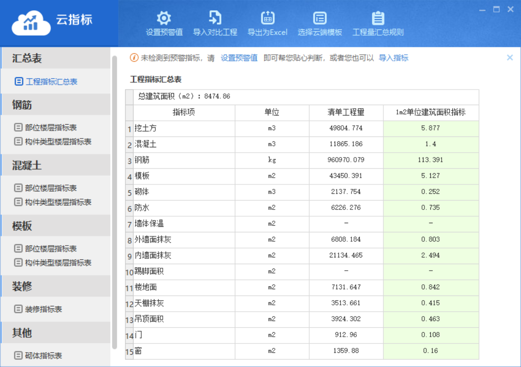Click the 装修 section header
This screenshot has height=367, width=521.
pos(56,286)
